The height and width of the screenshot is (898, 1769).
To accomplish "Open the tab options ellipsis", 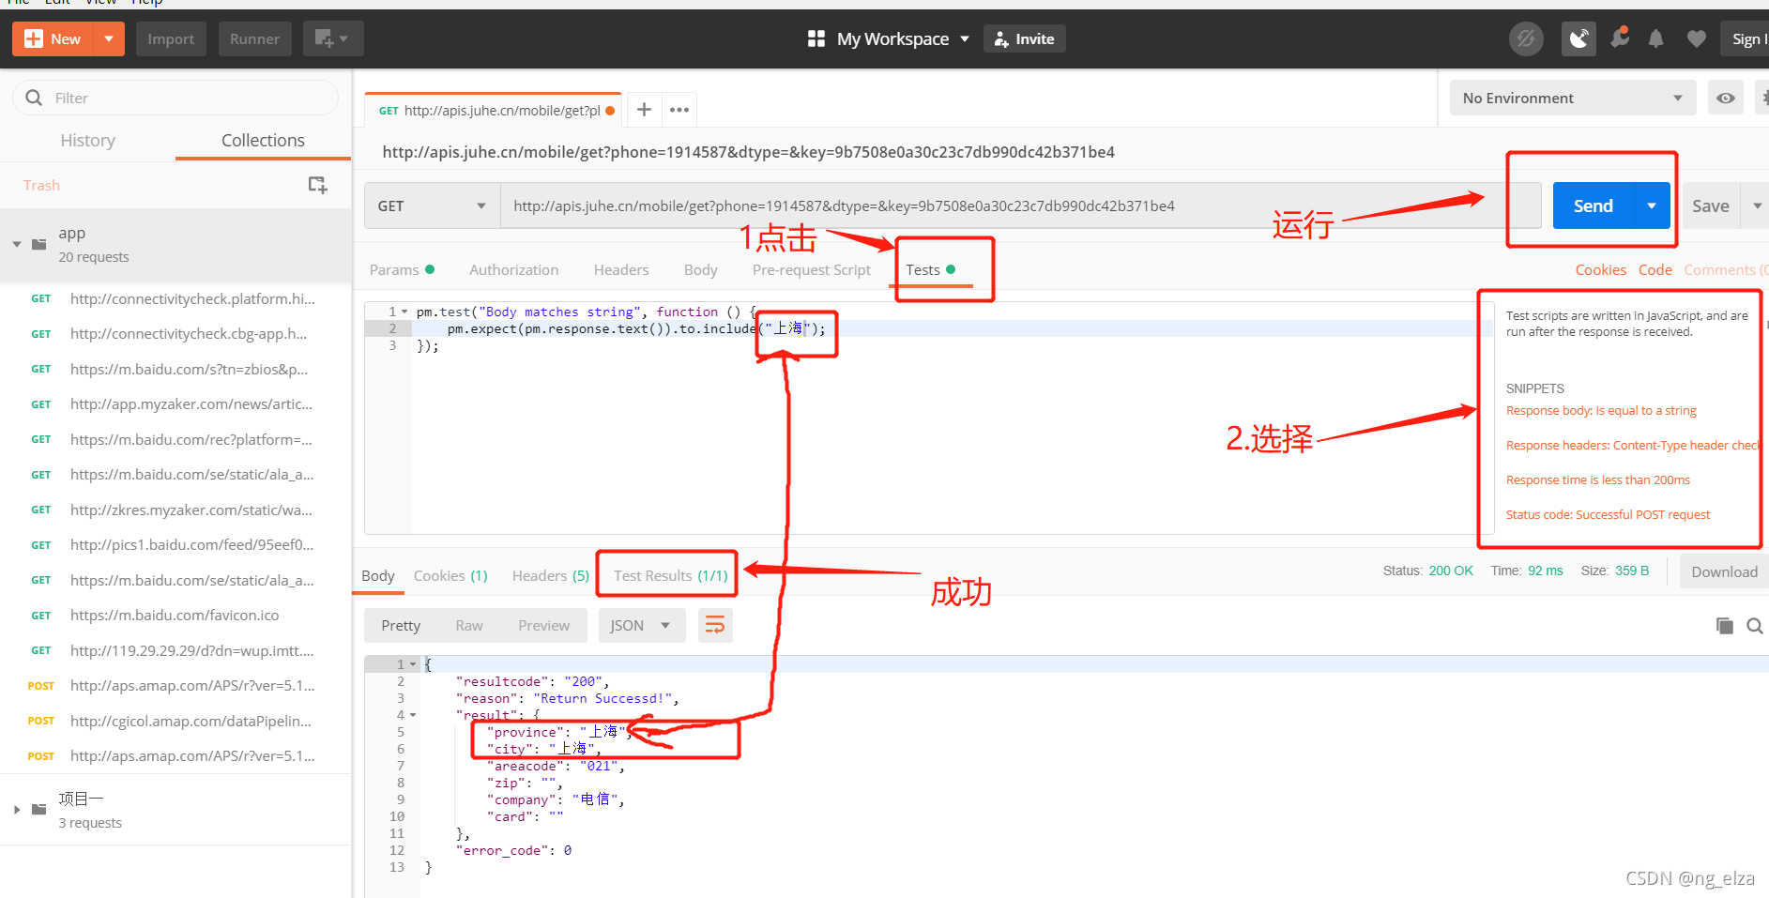I will tap(679, 110).
